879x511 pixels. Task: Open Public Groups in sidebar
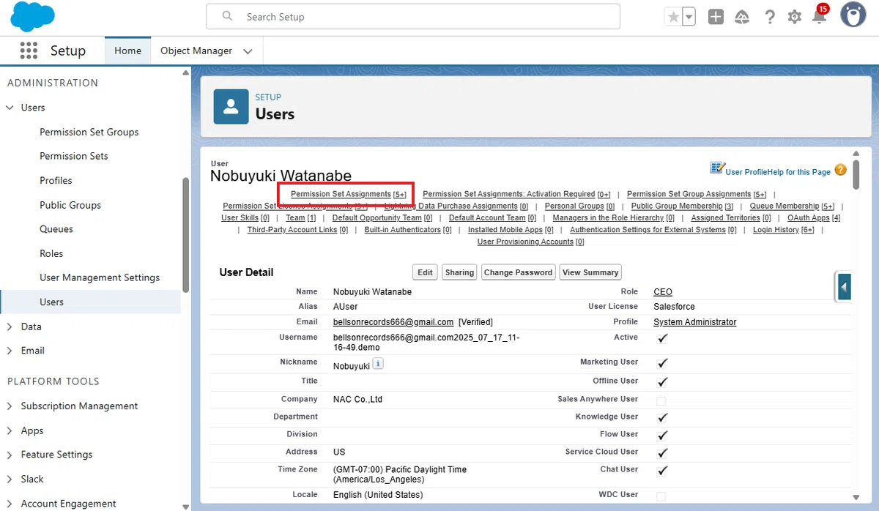pyautogui.click(x=70, y=205)
